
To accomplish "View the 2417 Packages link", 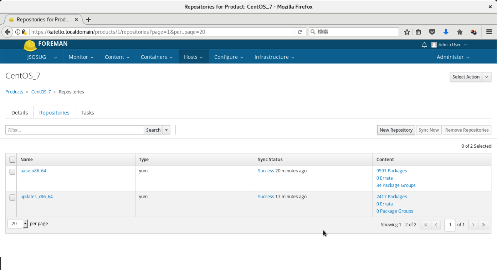I will coord(391,197).
